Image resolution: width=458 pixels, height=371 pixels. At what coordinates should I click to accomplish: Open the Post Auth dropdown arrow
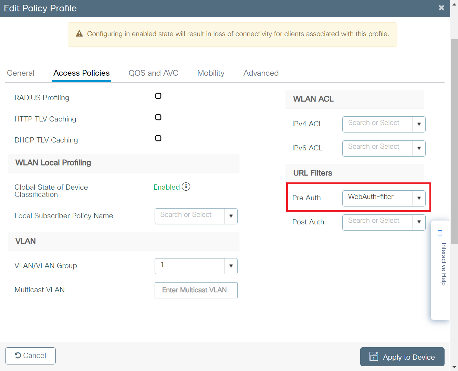pyautogui.click(x=419, y=222)
